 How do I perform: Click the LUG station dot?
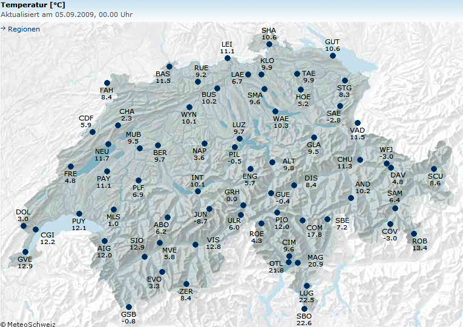tap(307, 286)
